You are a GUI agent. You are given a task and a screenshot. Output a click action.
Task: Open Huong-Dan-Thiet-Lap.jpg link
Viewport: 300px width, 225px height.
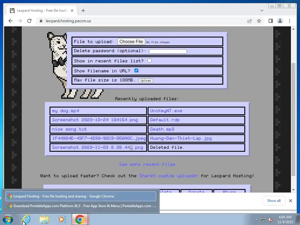click(181, 138)
